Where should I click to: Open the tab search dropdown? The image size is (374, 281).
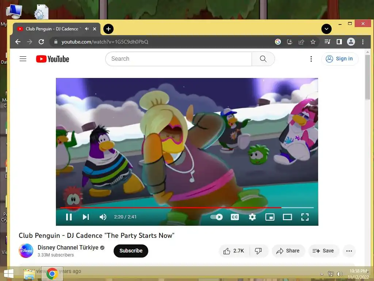[x=326, y=29]
